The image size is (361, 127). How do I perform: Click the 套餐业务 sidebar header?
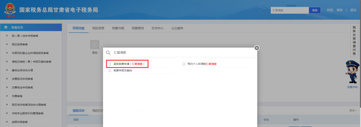pos(31,27)
